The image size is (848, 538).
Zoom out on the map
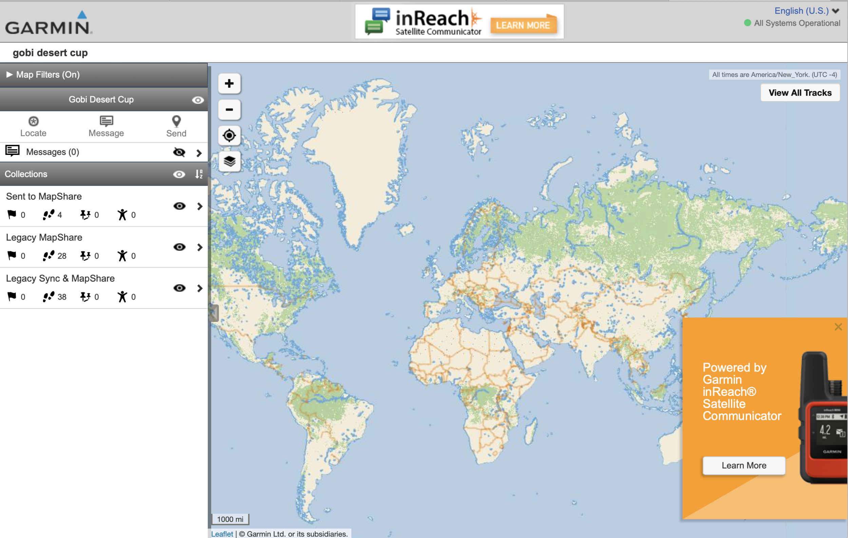(229, 109)
